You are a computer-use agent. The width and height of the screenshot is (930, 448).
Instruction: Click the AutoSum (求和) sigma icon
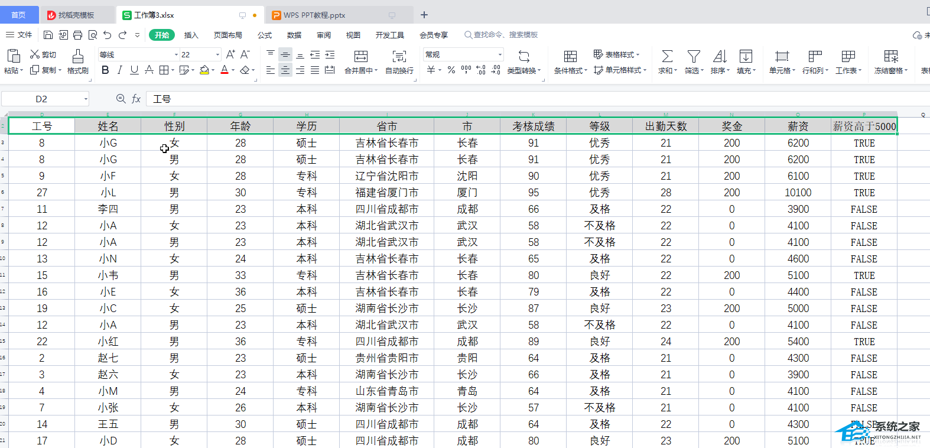coord(667,57)
